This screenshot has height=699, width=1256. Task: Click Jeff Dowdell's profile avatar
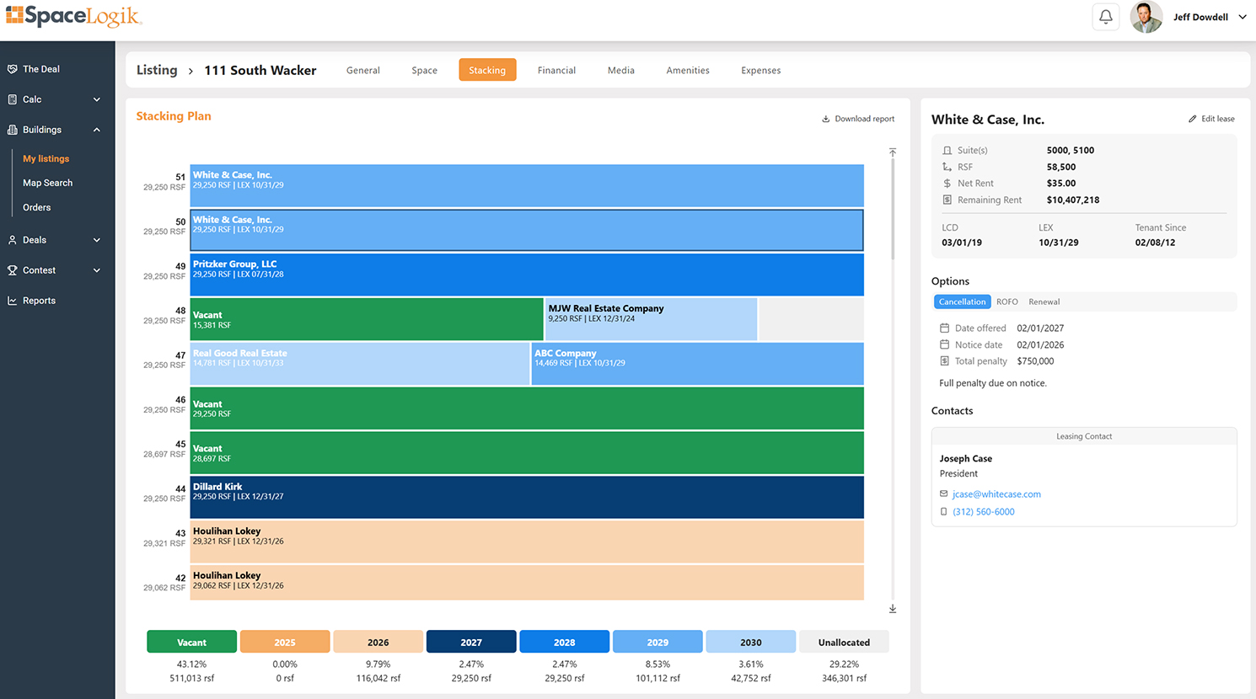[x=1146, y=17]
